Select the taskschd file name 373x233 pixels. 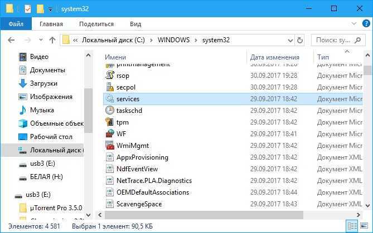pos(129,111)
